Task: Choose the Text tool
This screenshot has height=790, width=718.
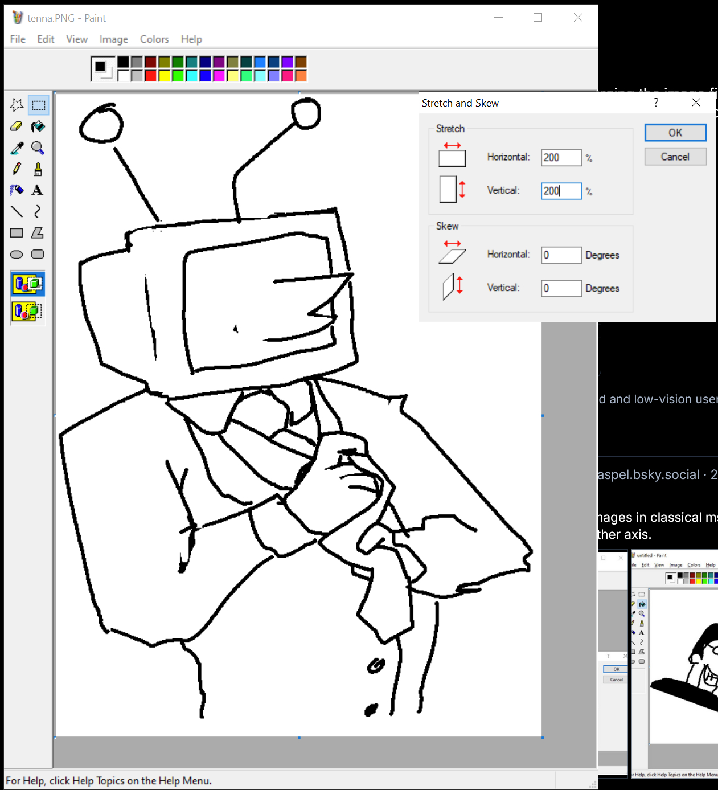Action: 38,190
